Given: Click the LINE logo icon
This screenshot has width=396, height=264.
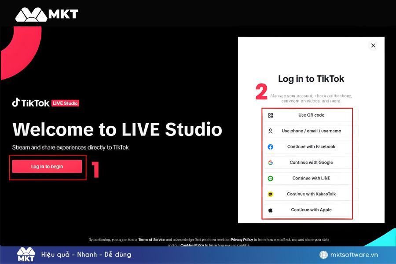Looking at the screenshot, I should click(271, 179).
